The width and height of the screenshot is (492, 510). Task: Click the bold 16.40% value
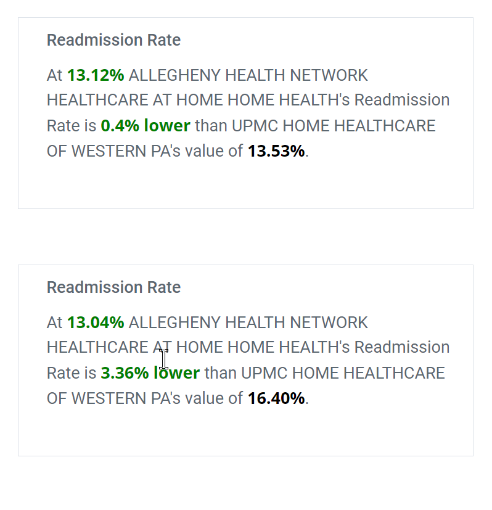coord(276,398)
